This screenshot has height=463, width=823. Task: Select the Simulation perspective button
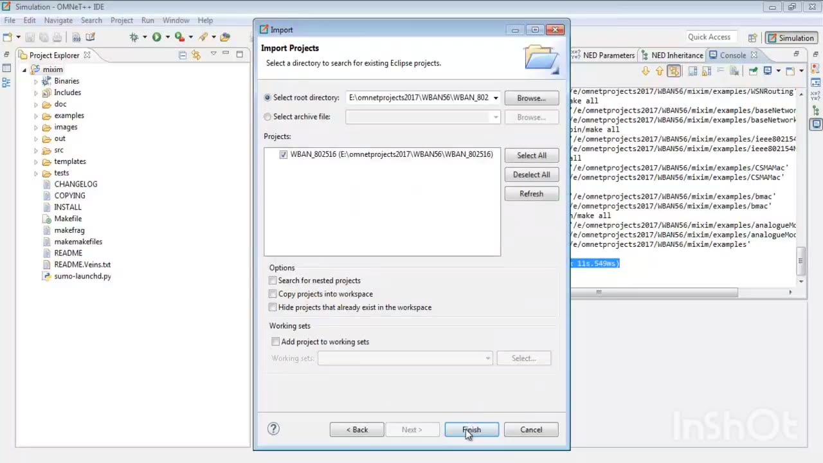point(790,38)
